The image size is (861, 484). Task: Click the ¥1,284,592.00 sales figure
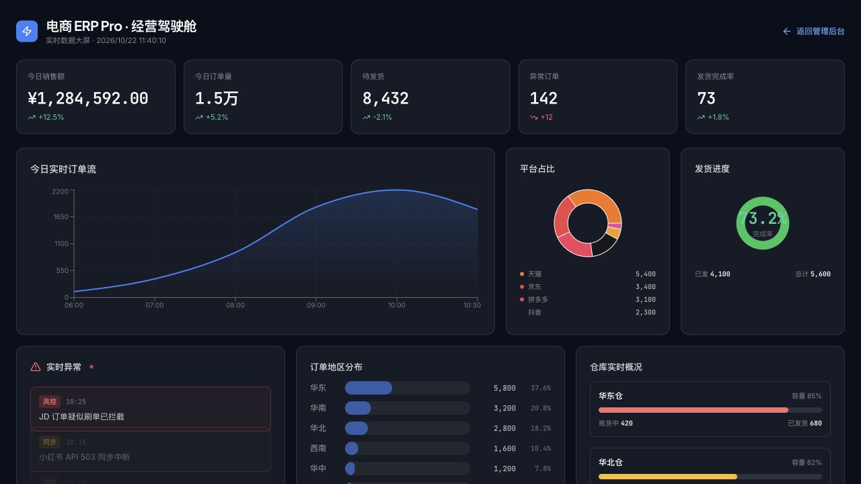(88, 98)
